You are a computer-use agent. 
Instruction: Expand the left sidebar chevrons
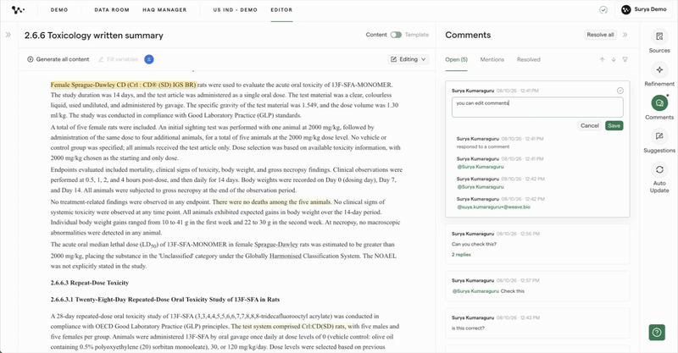pos(8,35)
